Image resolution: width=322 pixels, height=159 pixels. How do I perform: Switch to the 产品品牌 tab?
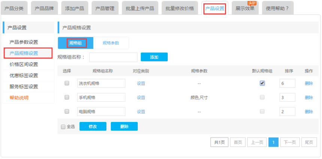coord(44,8)
